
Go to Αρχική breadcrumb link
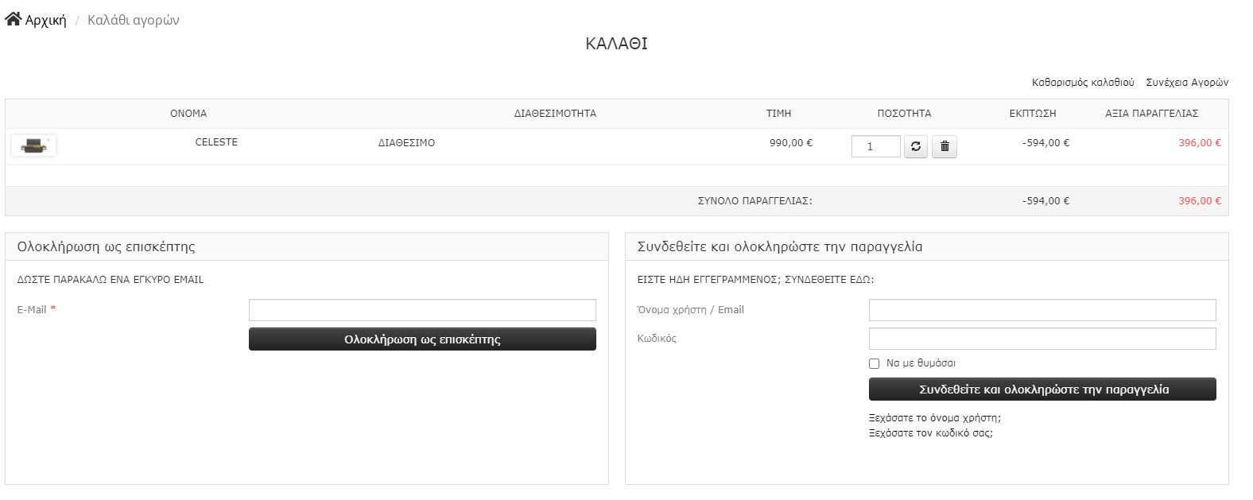tap(45, 20)
